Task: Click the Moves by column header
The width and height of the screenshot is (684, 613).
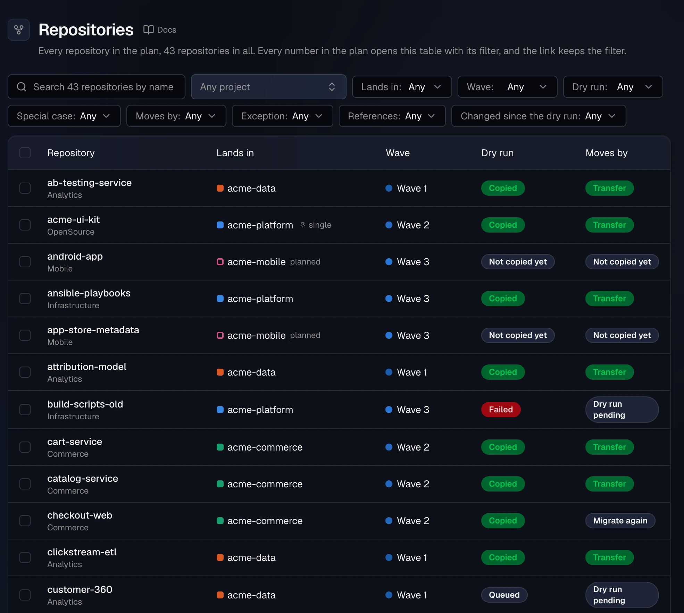Action: coord(606,153)
